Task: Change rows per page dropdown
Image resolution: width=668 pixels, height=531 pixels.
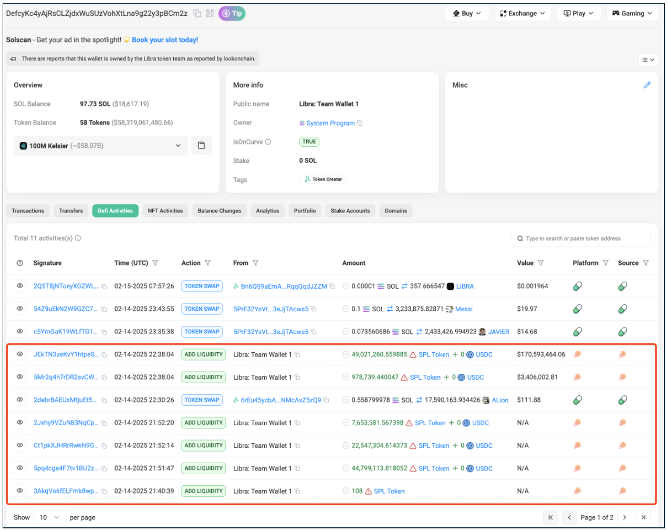Action: coord(49,517)
